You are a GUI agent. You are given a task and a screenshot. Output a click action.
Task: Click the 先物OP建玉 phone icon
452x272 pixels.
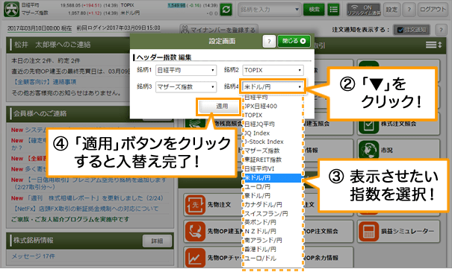[195, 231]
